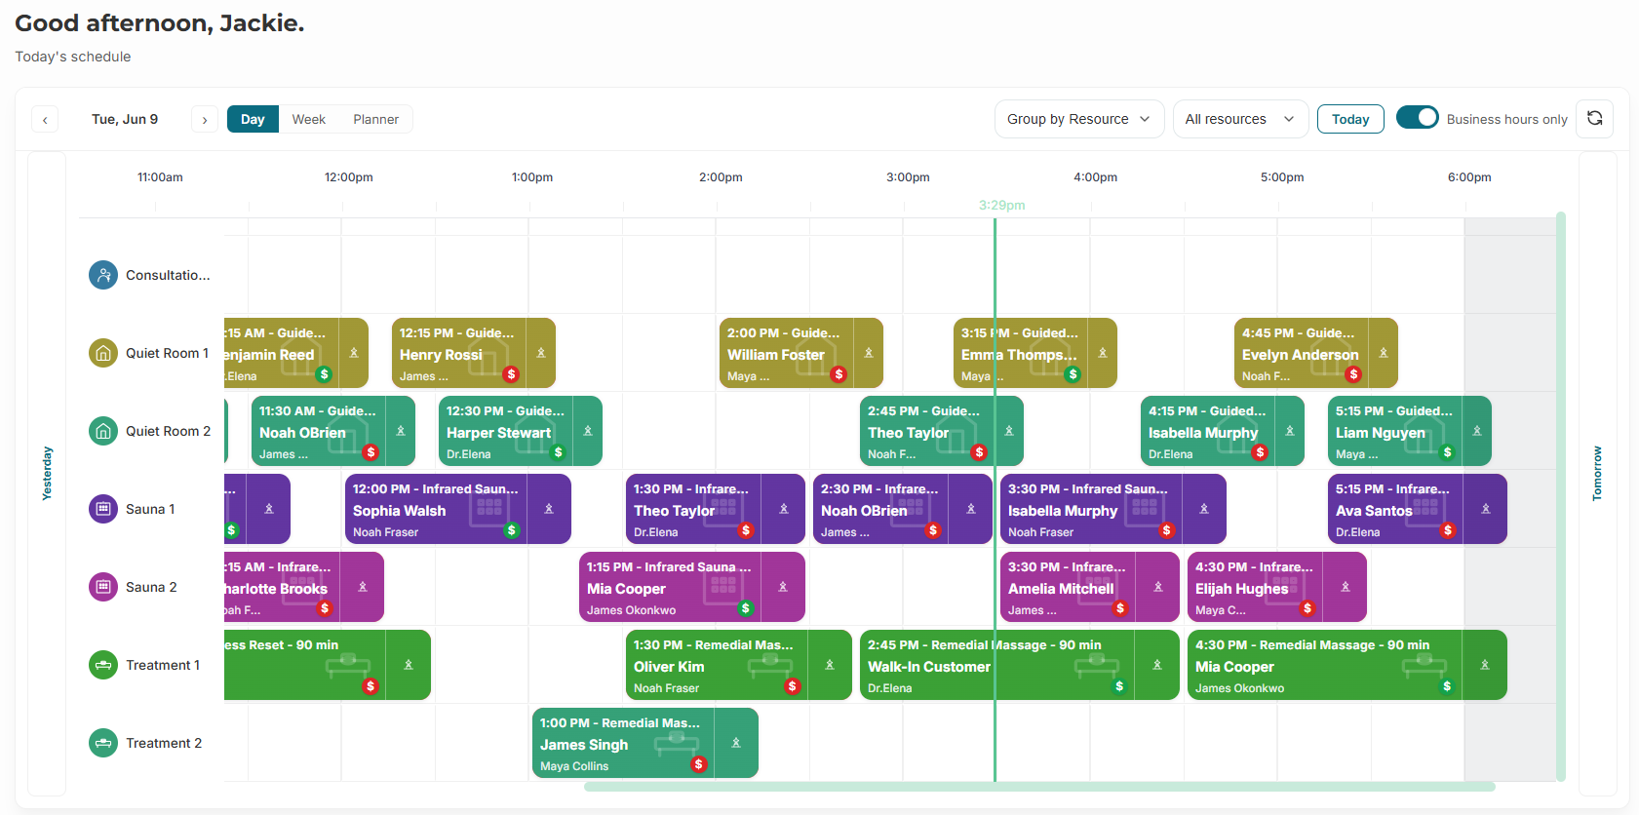The image size is (1639, 815).
Task: Click the refresh schedule icon
Action: (x=1594, y=118)
